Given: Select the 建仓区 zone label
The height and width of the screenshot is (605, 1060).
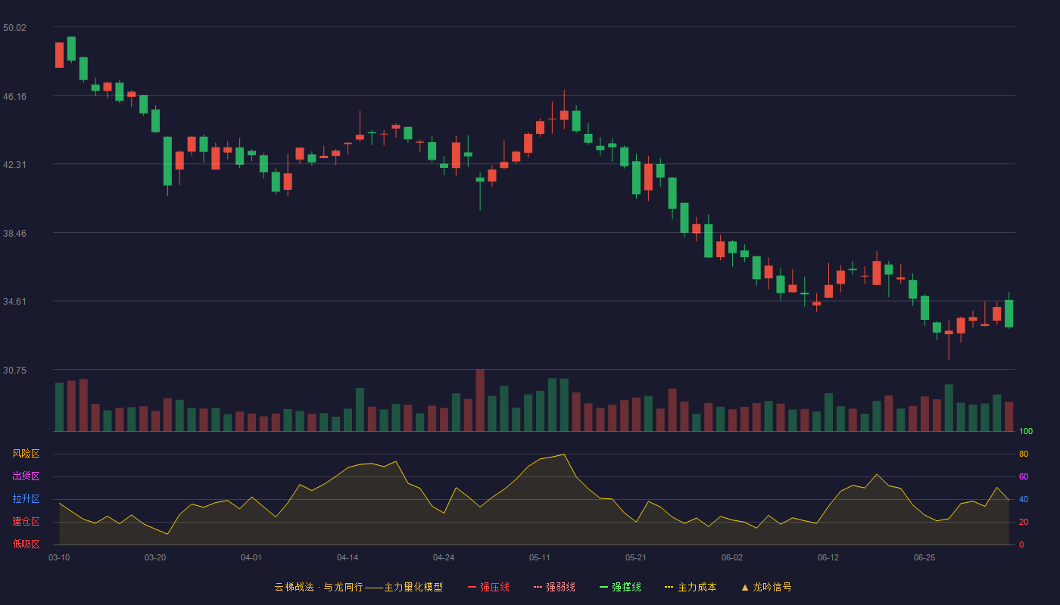Looking at the screenshot, I should coord(26,522).
